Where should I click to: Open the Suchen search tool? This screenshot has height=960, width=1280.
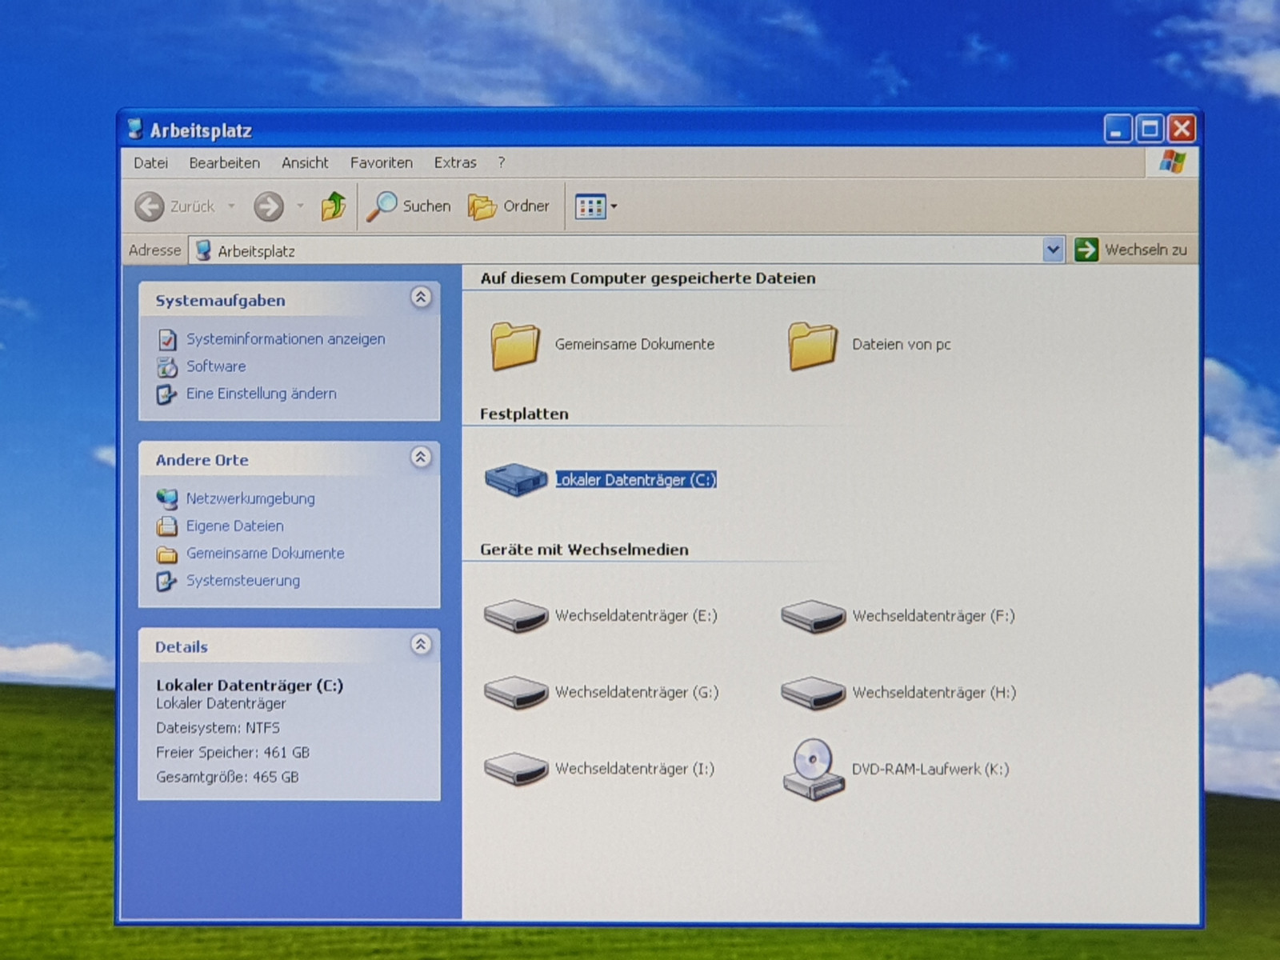tap(409, 206)
